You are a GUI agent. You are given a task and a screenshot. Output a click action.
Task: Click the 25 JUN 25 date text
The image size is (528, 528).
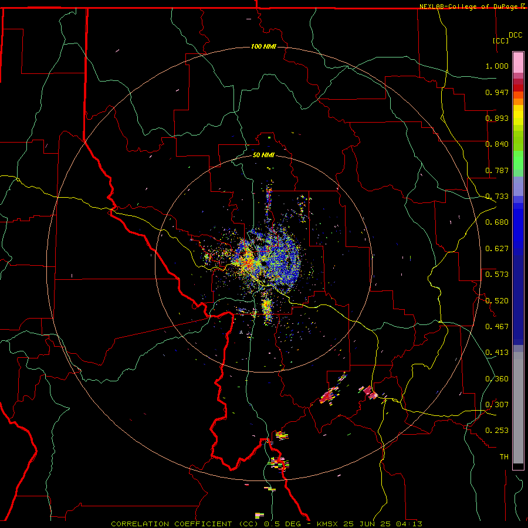(367, 524)
